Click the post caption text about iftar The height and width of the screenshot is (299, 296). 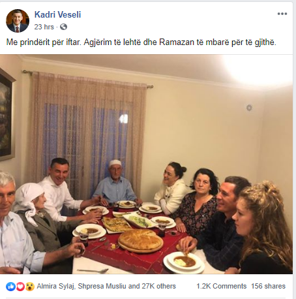click(141, 42)
